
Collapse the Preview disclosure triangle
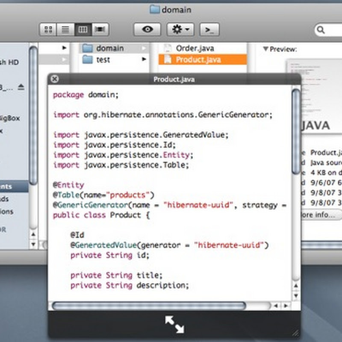265,49
